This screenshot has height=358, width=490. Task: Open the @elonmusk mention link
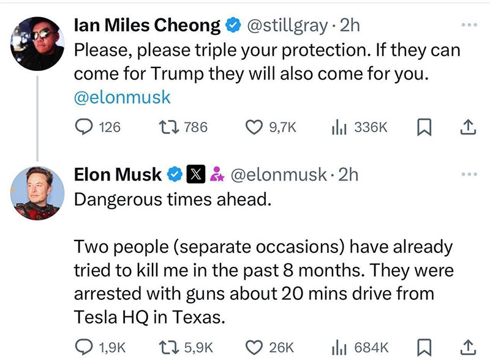click(122, 97)
